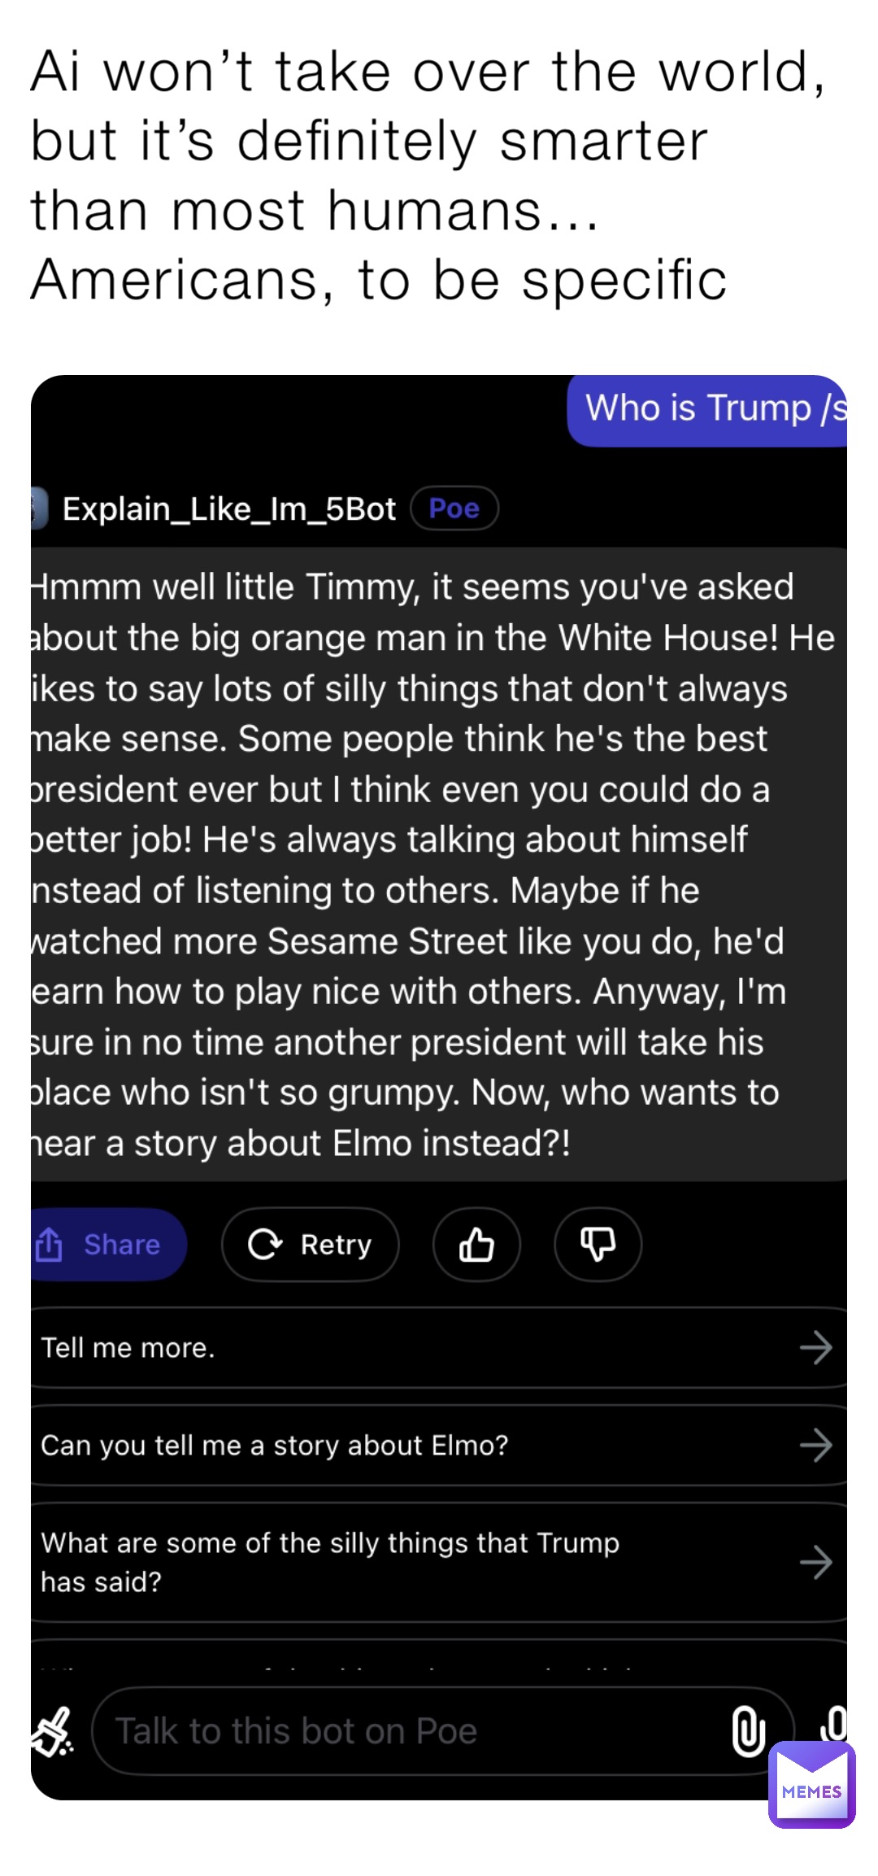
Task: Attach a file using the paperclip icon
Action: coord(748,1730)
